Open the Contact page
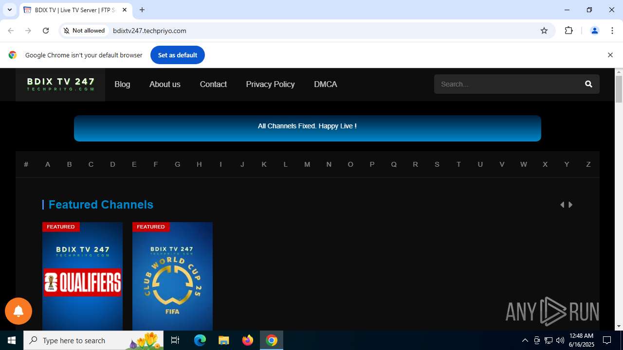The width and height of the screenshot is (623, 350). [x=213, y=84]
